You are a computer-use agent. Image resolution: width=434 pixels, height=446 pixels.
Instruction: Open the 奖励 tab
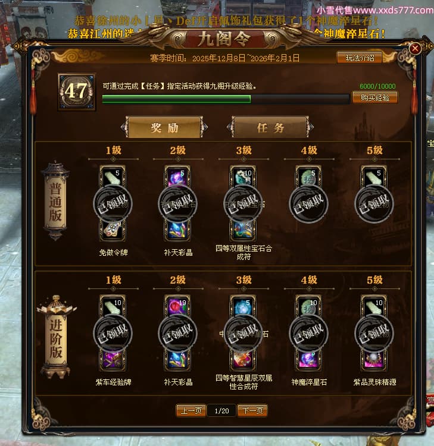pos(164,128)
